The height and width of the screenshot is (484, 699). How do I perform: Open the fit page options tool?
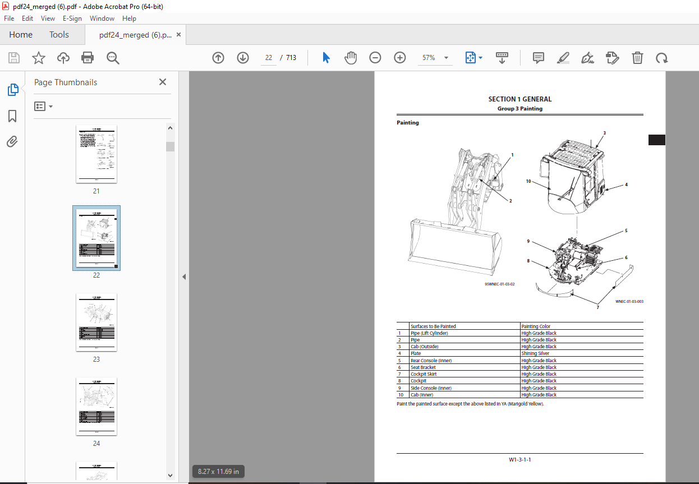click(x=470, y=58)
